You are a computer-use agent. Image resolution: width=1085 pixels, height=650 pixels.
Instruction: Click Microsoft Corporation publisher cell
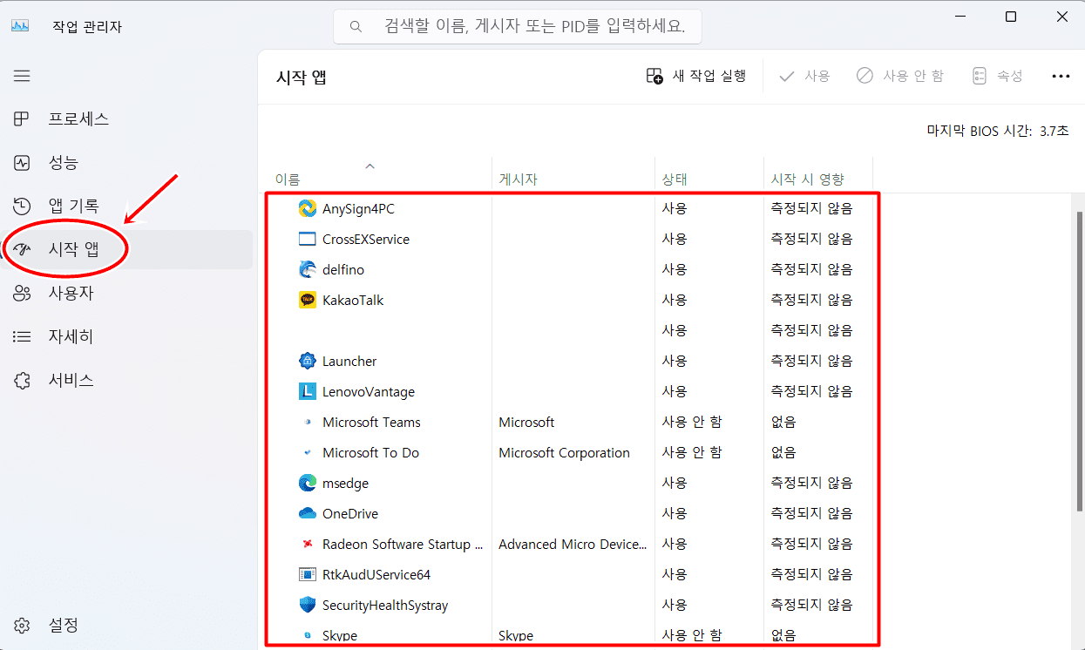coord(564,452)
